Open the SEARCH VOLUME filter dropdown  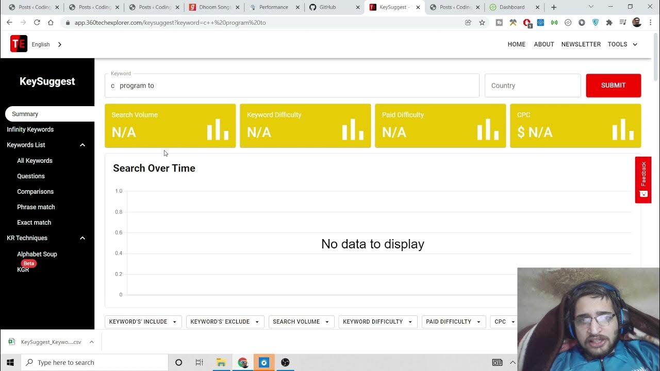(x=301, y=322)
